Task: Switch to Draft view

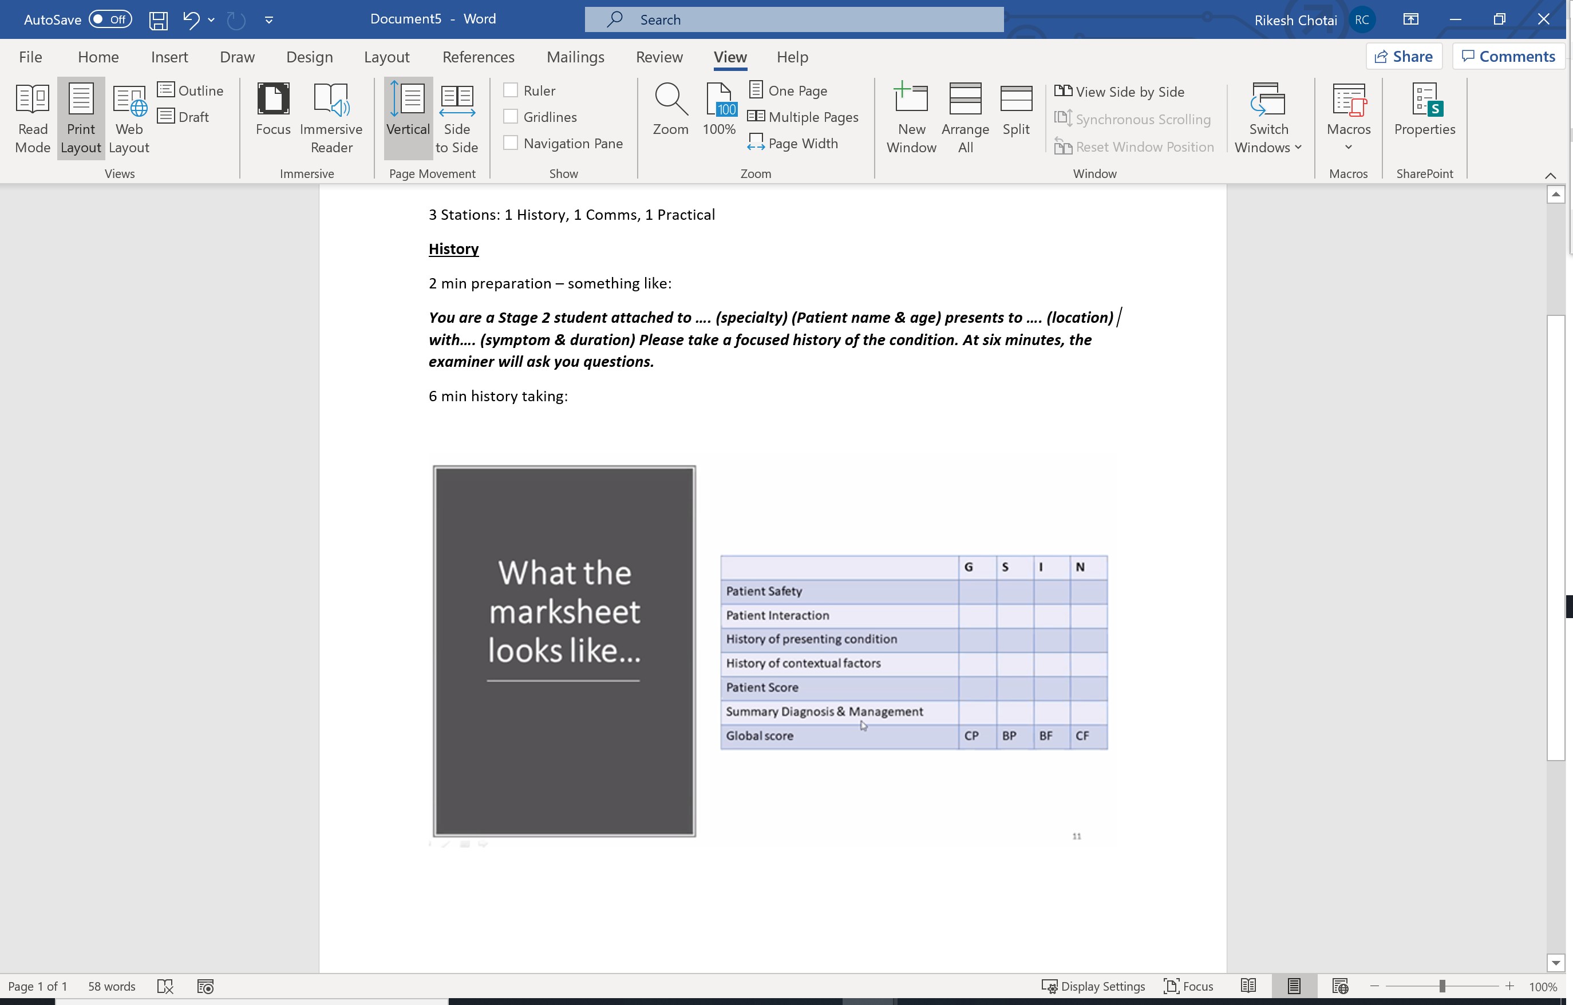Action: click(184, 116)
